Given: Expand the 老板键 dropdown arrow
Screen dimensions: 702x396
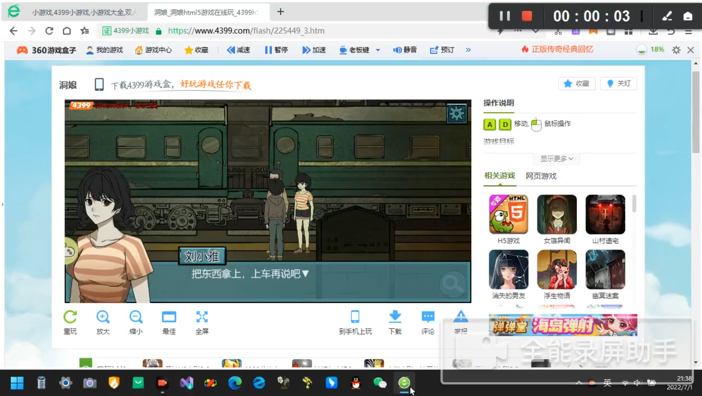Looking at the screenshot, I should click(378, 50).
